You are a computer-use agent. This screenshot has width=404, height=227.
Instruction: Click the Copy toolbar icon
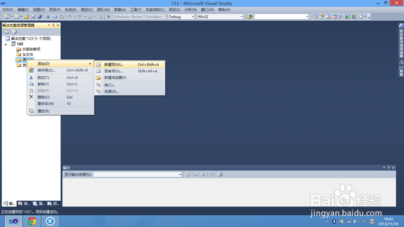click(x=55, y=17)
